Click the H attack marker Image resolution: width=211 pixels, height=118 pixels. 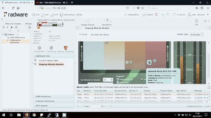(131, 62)
